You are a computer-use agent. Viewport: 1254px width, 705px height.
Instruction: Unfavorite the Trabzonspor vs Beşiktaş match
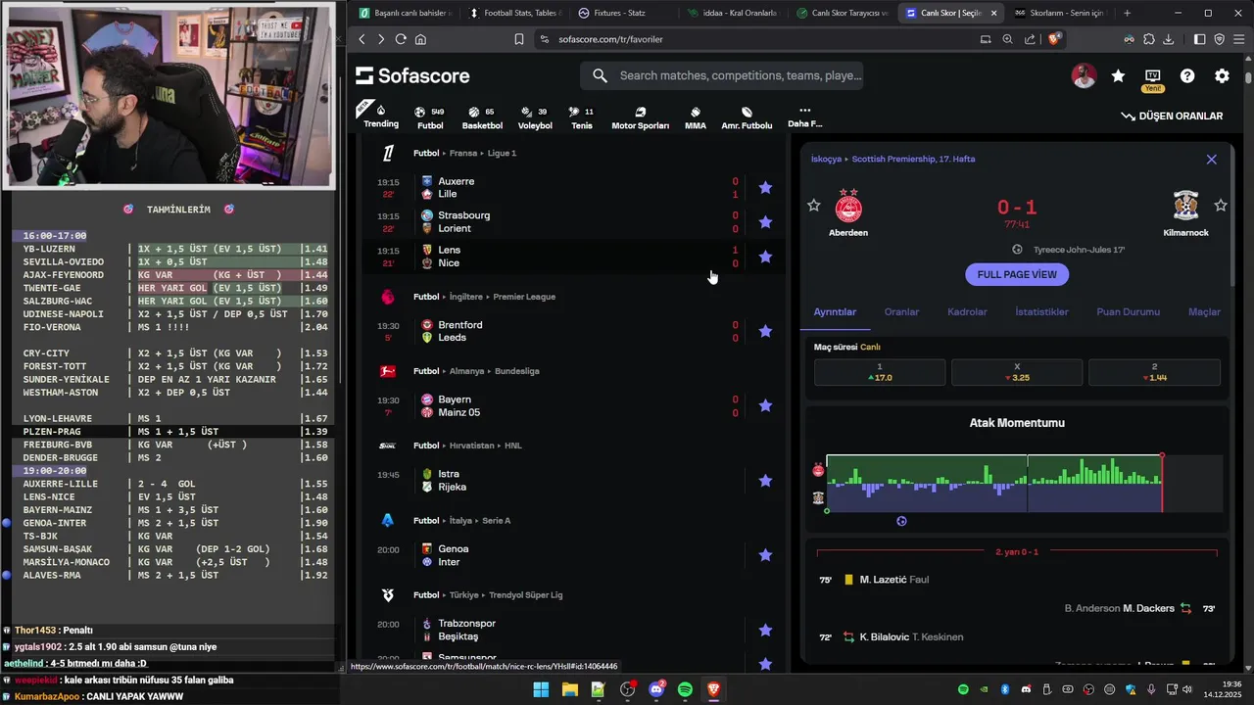coord(765,630)
